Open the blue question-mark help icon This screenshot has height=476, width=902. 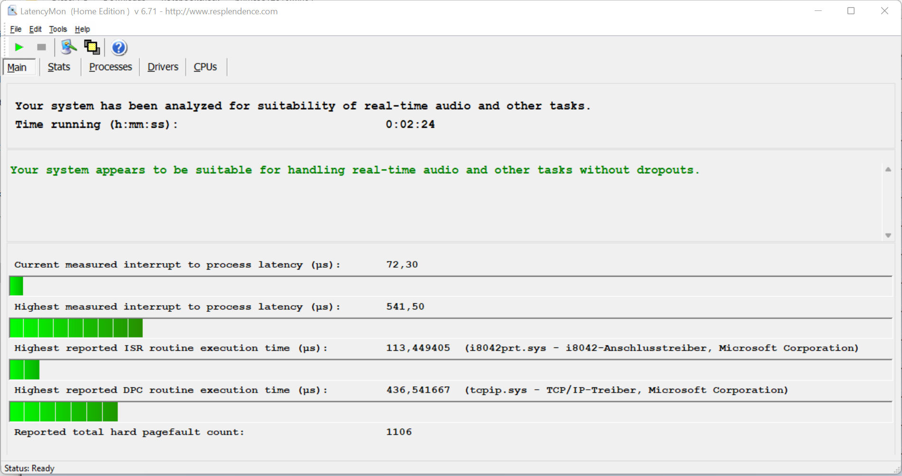click(x=119, y=47)
